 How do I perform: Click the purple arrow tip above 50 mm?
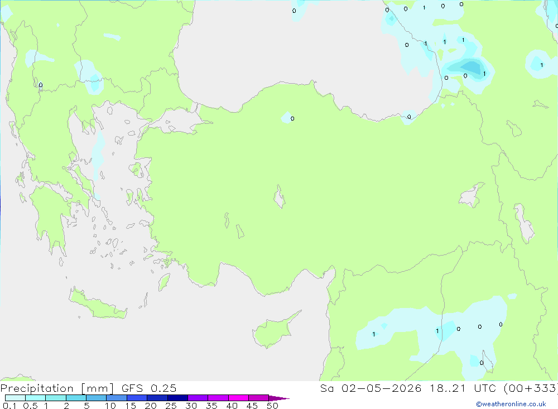click(278, 398)
